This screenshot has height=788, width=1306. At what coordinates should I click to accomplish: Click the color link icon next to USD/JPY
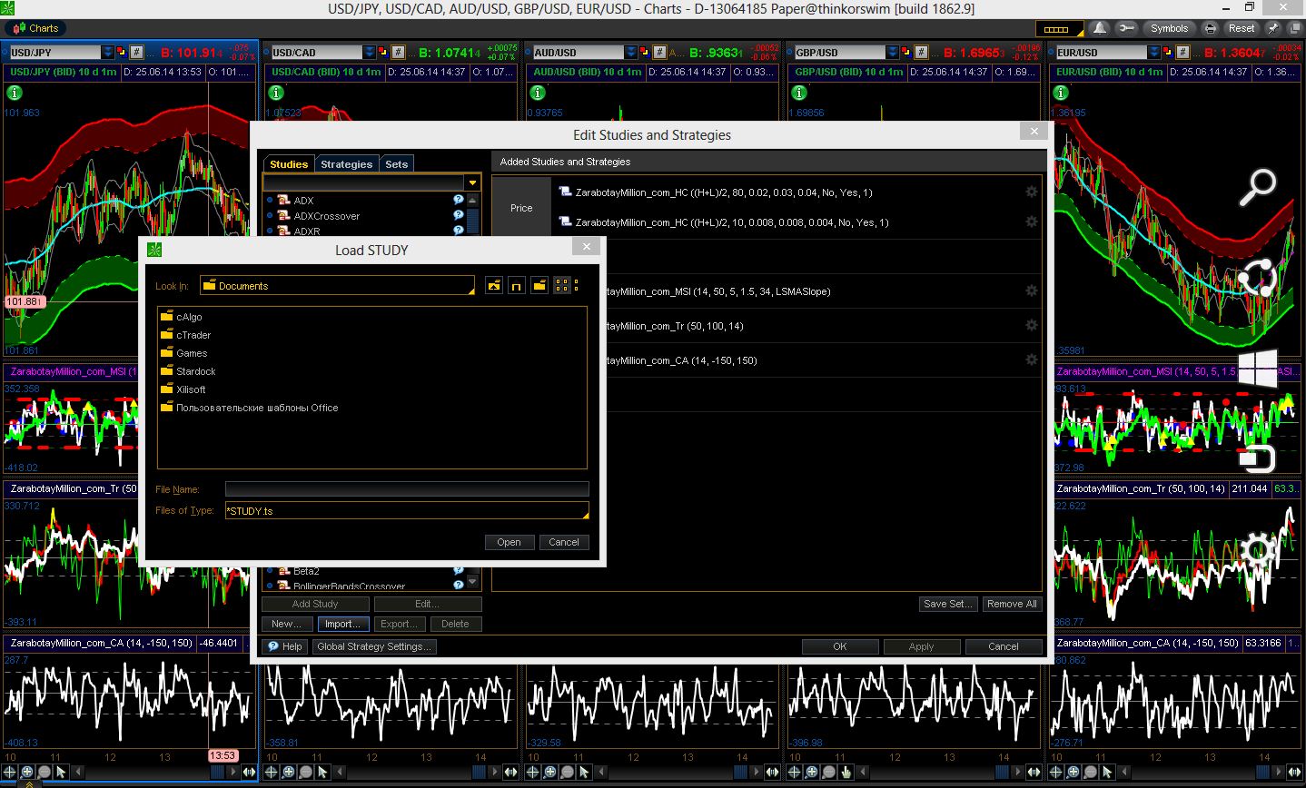pyautogui.click(x=122, y=53)
